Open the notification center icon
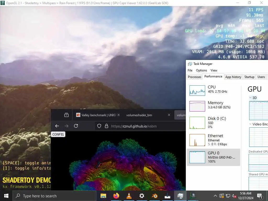Image resolution: width=268 pixels, height=201 pixels. [260, 196]
